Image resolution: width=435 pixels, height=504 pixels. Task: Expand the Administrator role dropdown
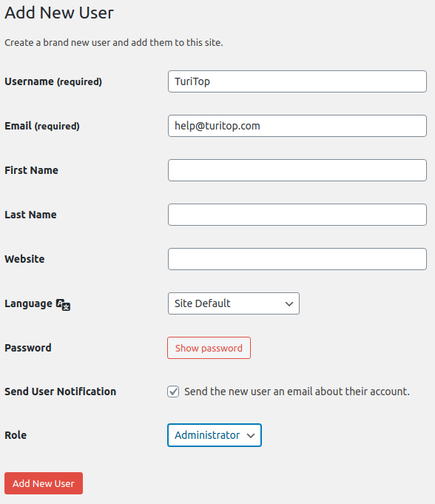(215, 435)
